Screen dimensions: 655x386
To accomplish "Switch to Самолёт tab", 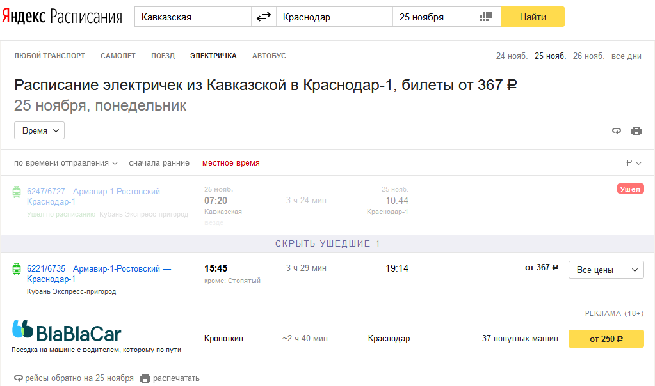I will 118,56.
